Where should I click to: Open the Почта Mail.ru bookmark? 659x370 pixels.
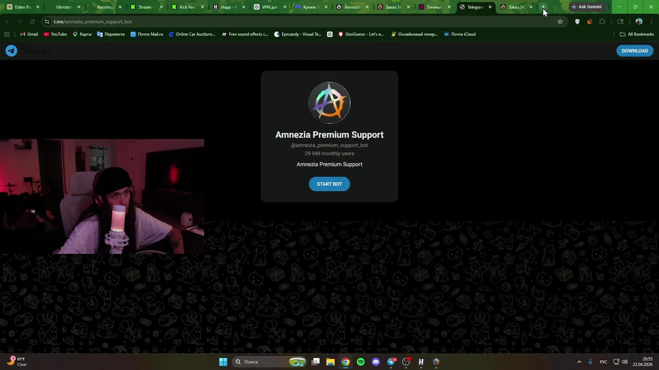[147, 34]
